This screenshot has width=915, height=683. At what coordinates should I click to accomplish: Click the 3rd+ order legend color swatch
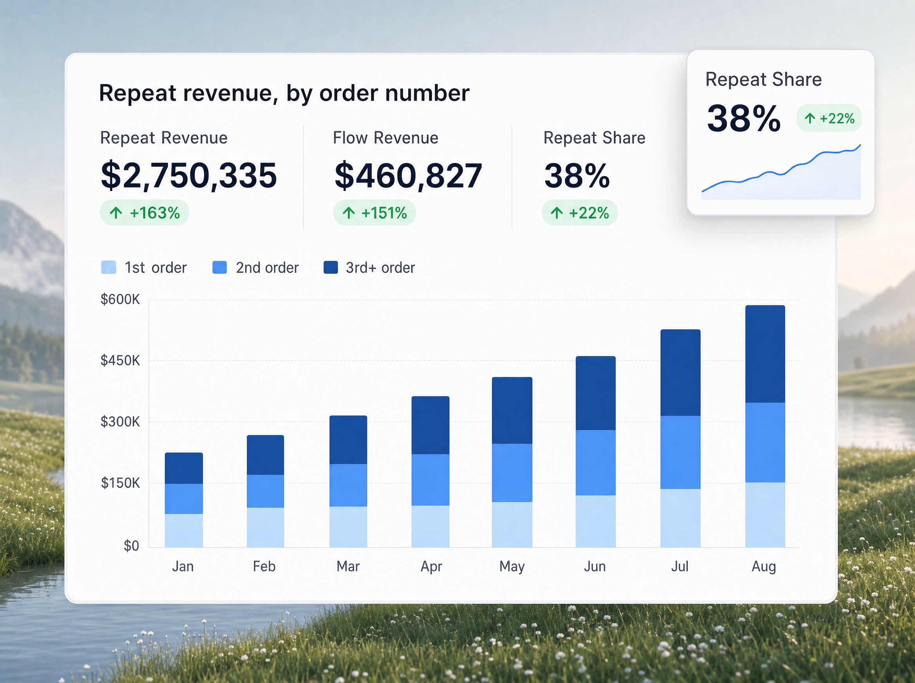point(331,267)
